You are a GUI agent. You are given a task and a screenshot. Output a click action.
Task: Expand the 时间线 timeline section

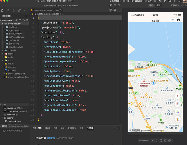(x=15, y=126)
